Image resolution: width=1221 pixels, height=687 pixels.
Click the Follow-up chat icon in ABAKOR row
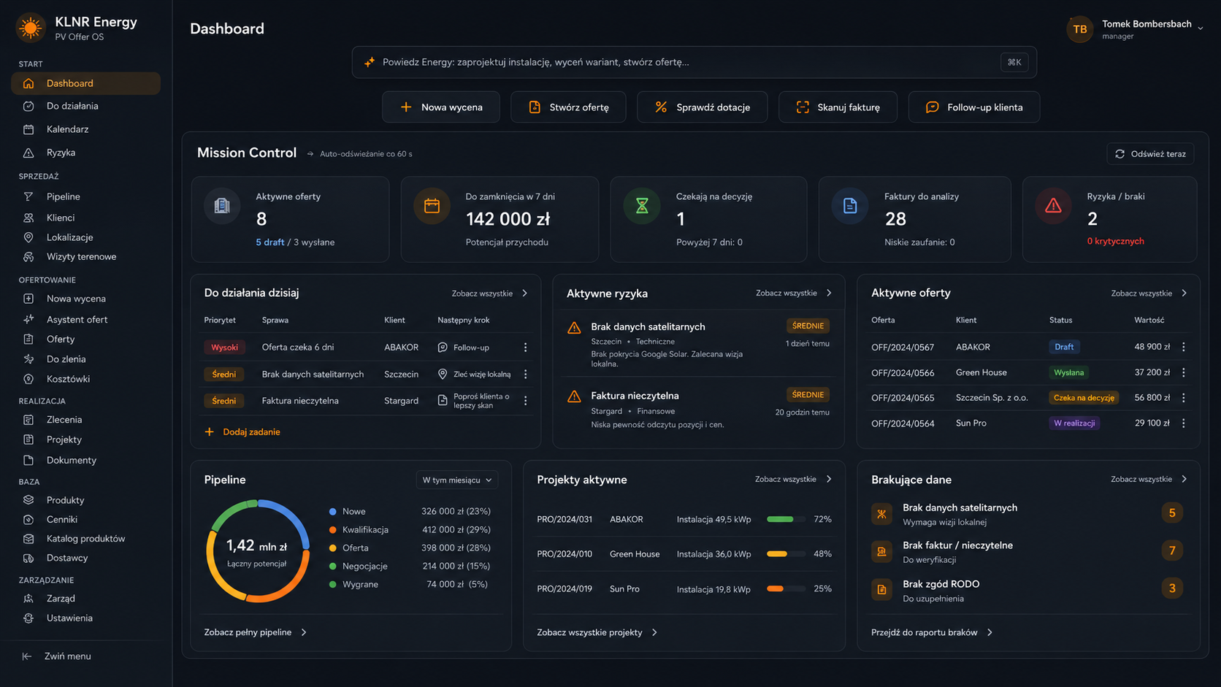click(x=443, y=348)
